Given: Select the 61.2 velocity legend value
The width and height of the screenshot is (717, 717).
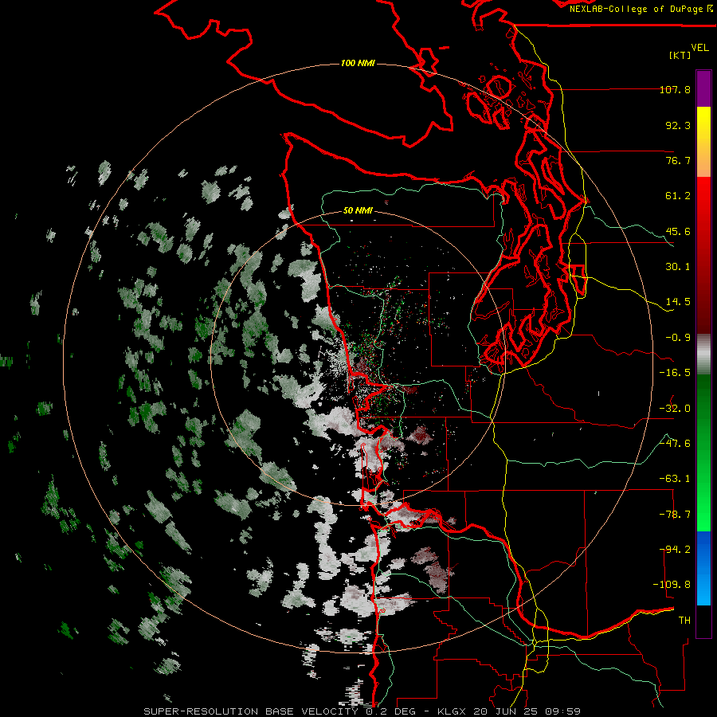Looking at the screenshot, I should (678, 196).
